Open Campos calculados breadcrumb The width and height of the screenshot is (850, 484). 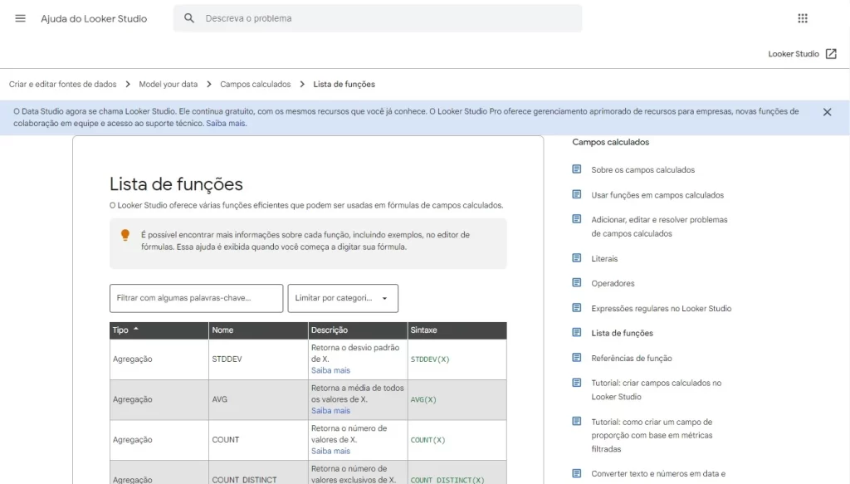coord(256,84)
